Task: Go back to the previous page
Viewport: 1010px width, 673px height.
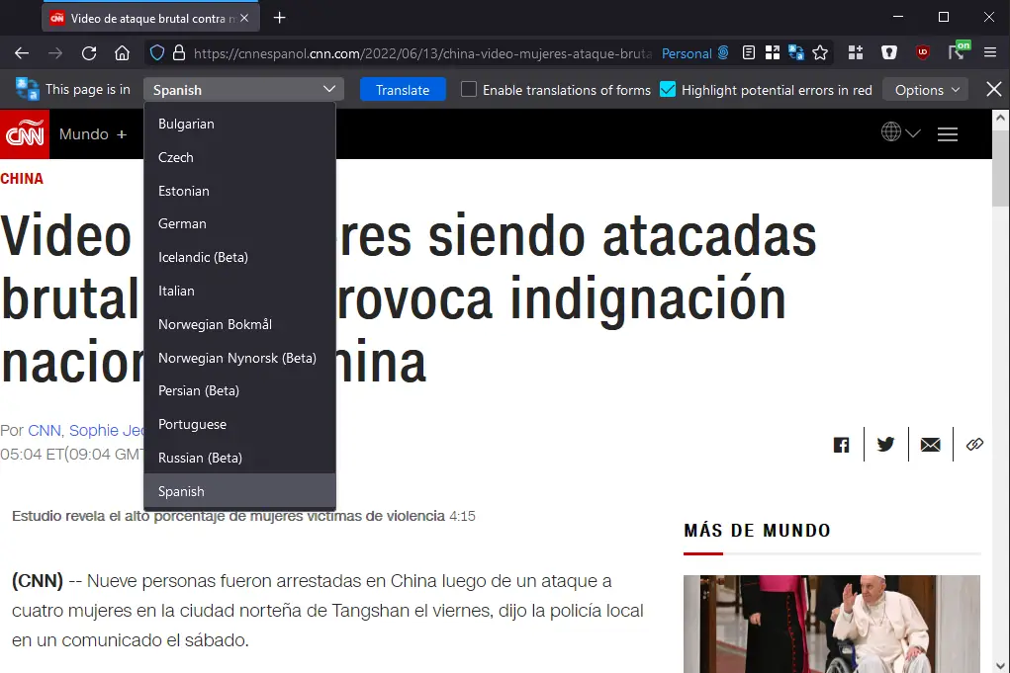Action: 22,53
